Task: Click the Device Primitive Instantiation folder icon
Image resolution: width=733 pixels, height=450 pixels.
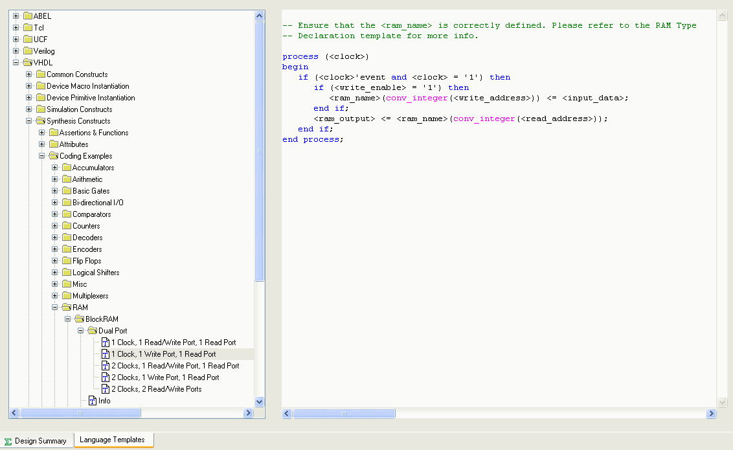Action: click(x=41, y=98)
